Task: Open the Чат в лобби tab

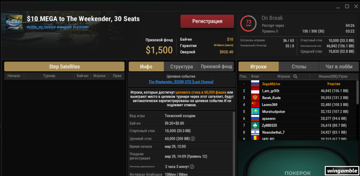Action: [x=339, y=67]
